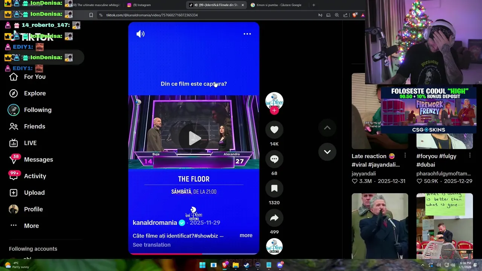This screenshot has width=482, height=271.
Task: Open the singer with microphone video thumbnail
Action: point(380,226)
